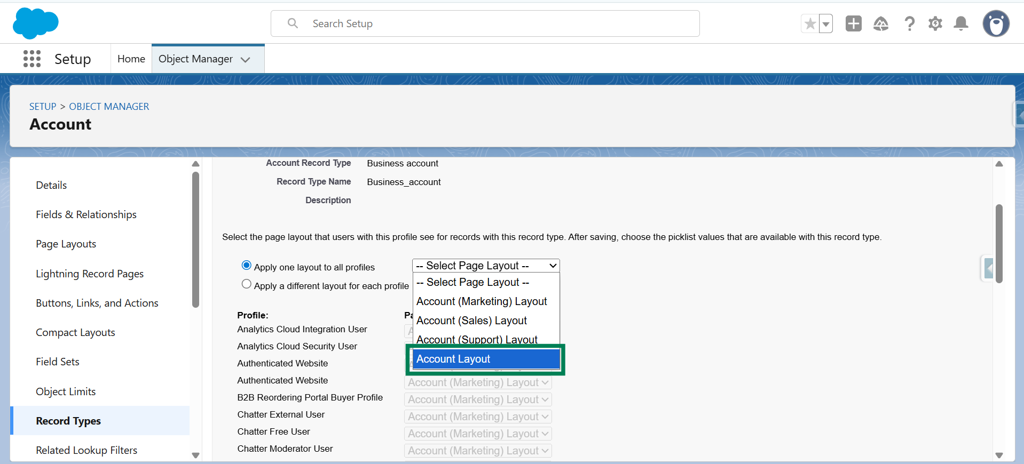1024x464 pixels.
Task: Click the main panel scrollbar thumb
Action: [999, 243]
